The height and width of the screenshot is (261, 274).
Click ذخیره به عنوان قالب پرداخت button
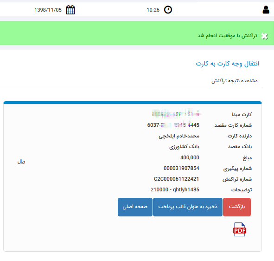click(188, 207)
